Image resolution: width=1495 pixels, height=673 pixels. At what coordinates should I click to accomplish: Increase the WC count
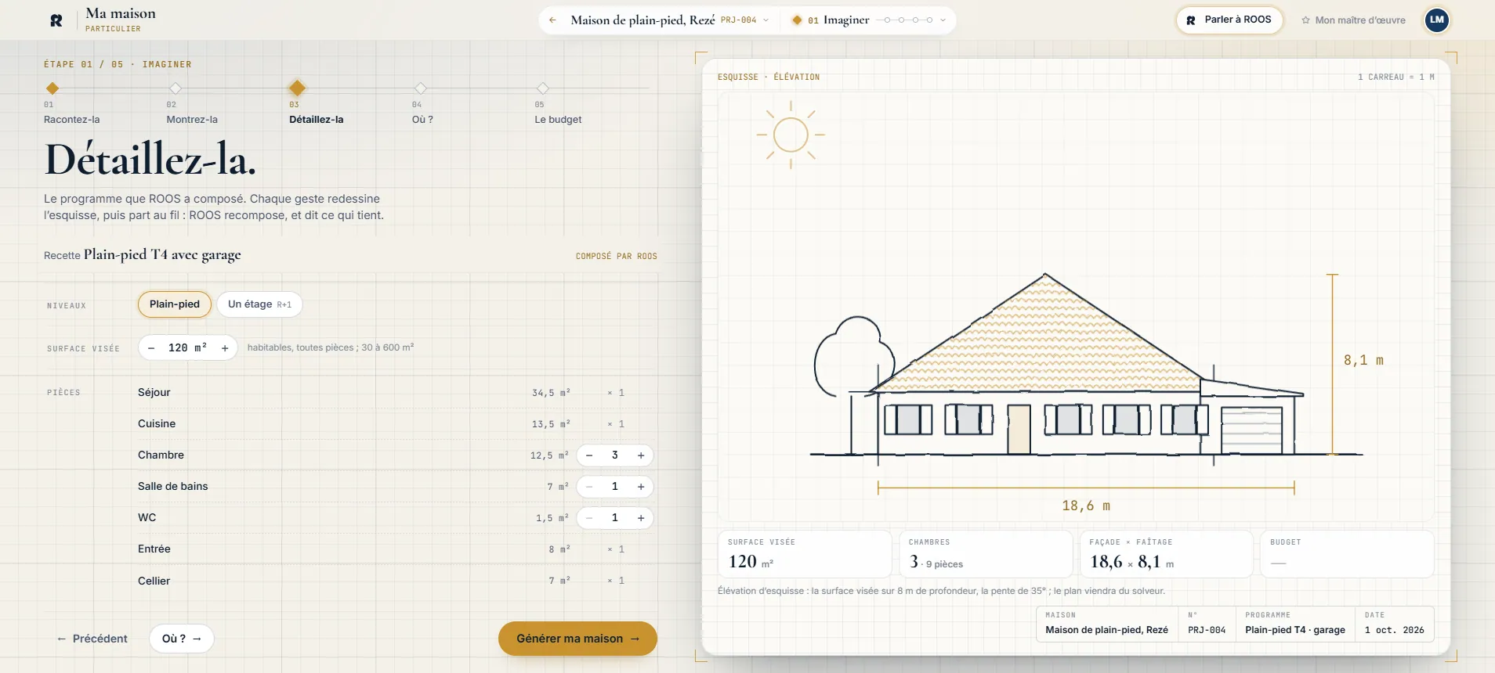coord(641,518)
